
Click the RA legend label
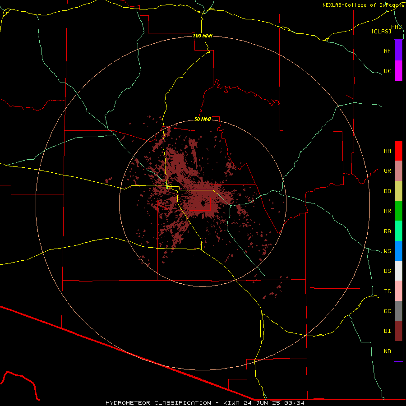[x=388, y=231]
